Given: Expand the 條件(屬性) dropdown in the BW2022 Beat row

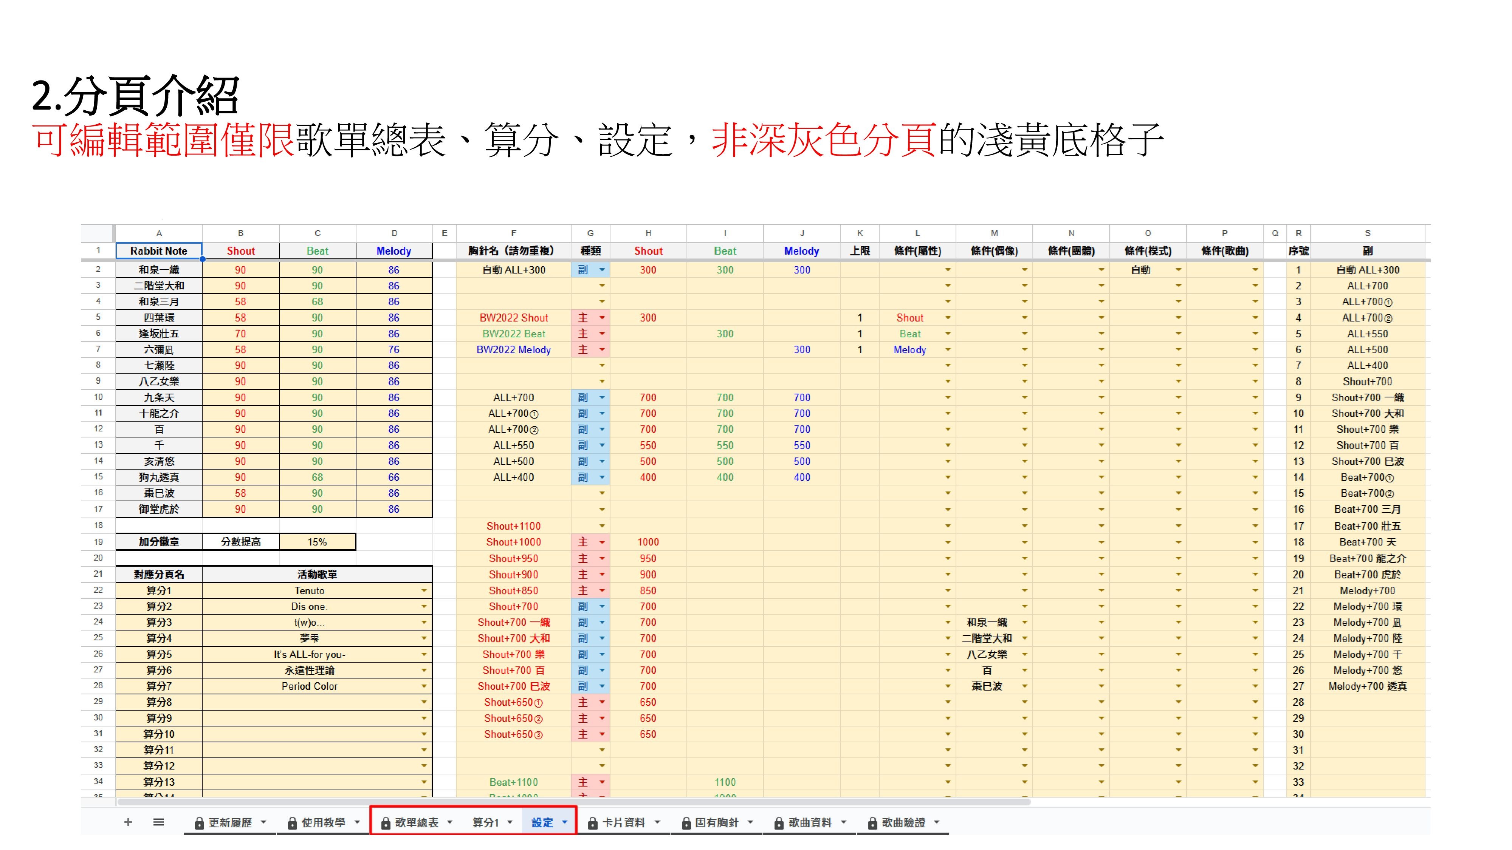Looking at the screenshot, I should point(947,334).
